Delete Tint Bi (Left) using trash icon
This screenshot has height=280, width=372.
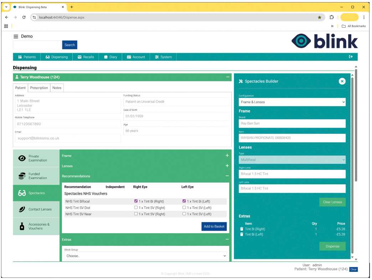242,235
